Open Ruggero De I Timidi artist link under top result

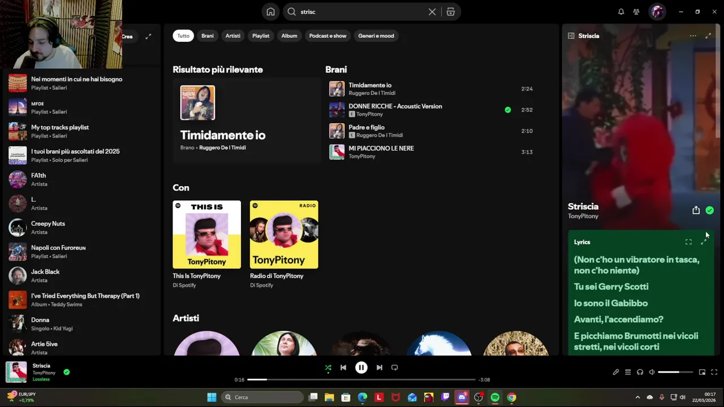[222, 148]
